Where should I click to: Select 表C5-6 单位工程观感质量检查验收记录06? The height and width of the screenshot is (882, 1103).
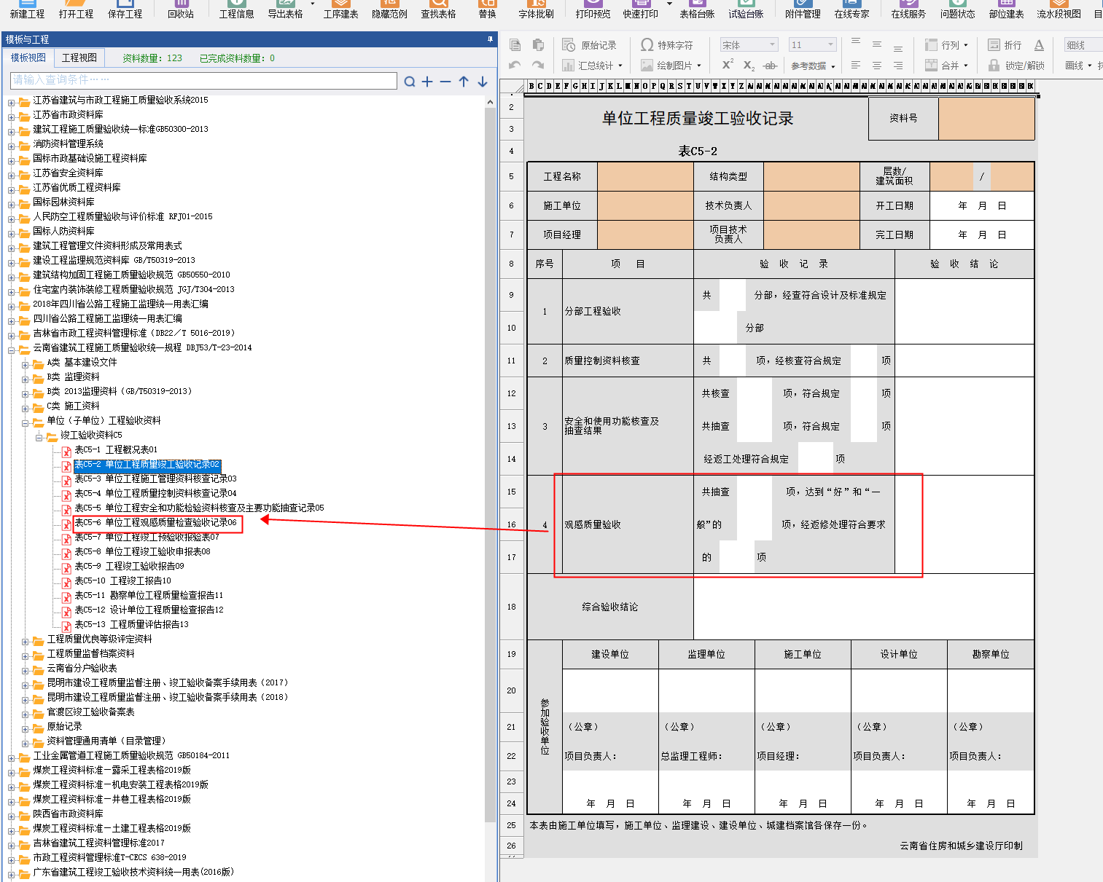click(x=156, y=523)
